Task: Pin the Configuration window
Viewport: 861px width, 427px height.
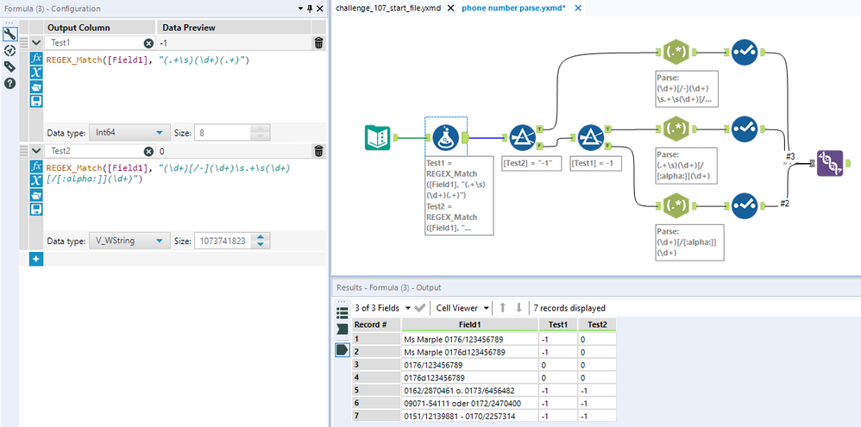Action: [310, 9]
